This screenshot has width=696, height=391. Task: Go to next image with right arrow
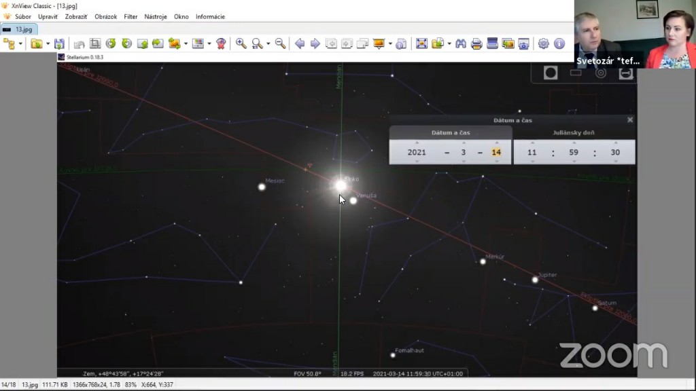[315, 43]
